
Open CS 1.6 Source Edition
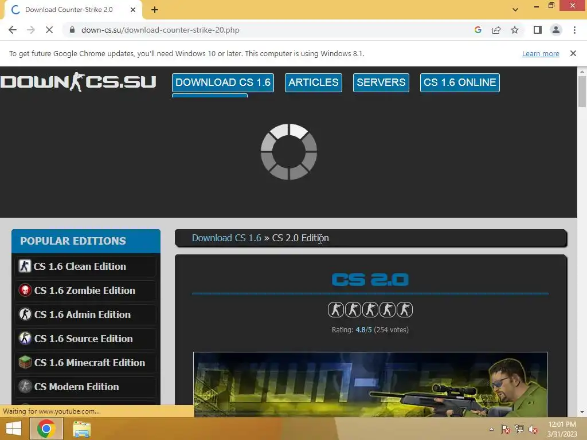(x=86, y=339)
